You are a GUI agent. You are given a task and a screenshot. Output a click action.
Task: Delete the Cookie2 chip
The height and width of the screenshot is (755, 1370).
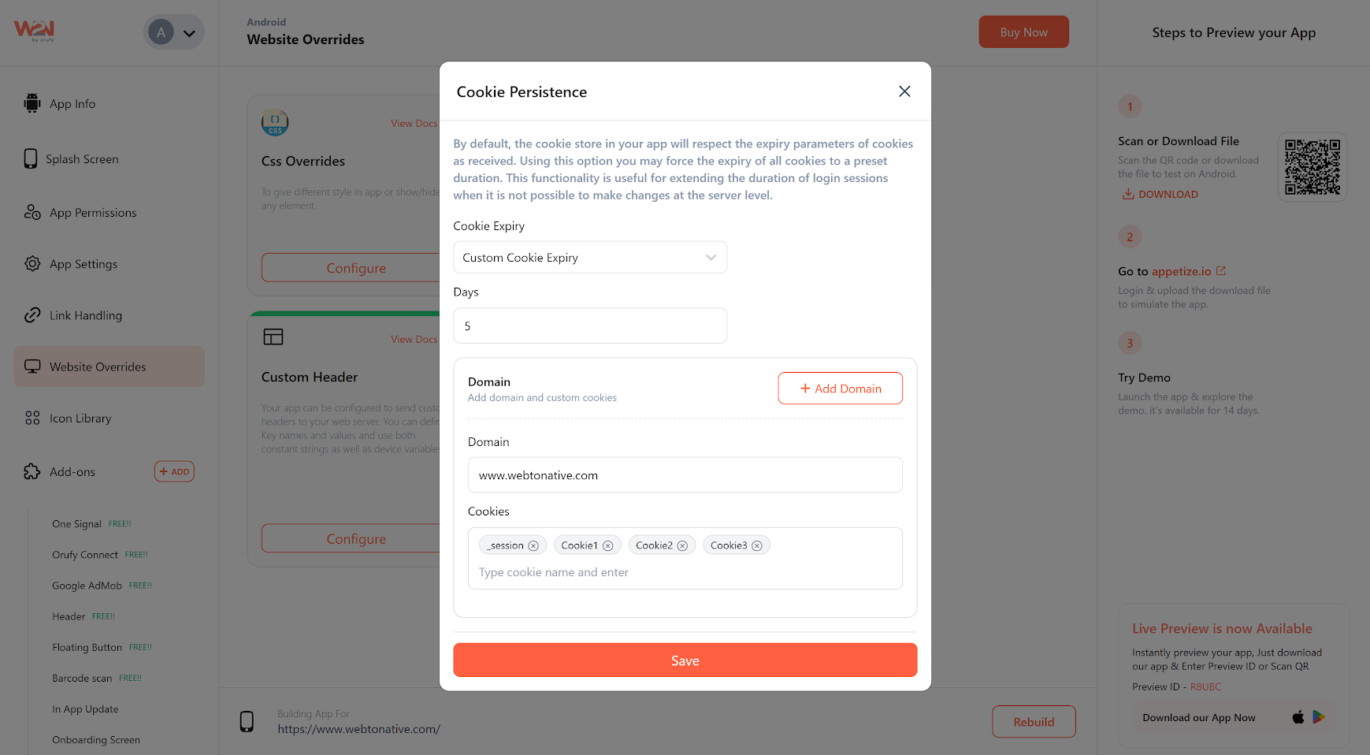[x=682, y=545]
